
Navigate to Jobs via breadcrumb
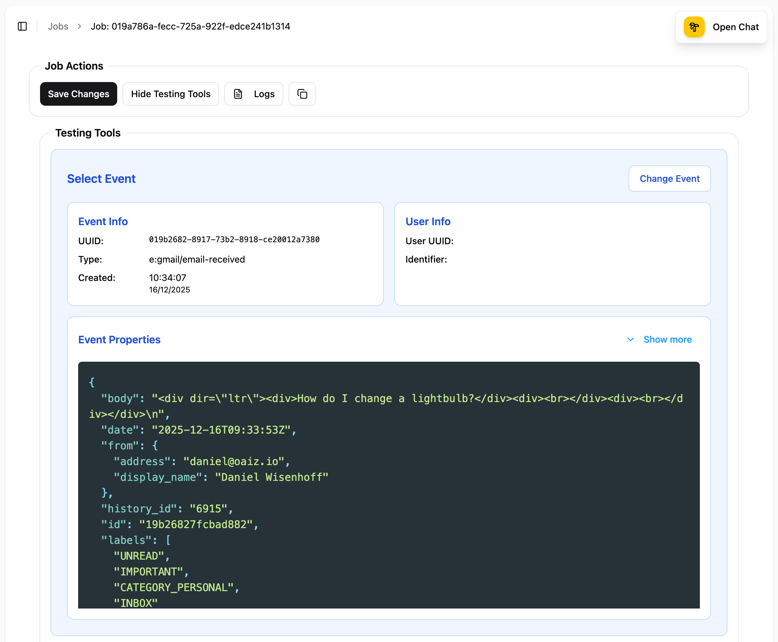[58, 26]
